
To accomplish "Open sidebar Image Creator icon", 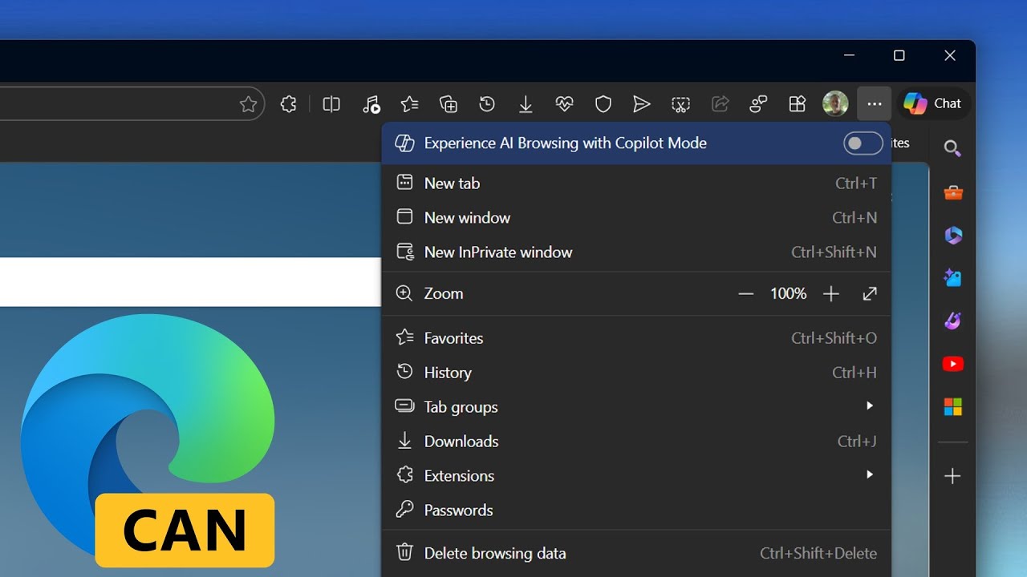I will pos(952,278).
